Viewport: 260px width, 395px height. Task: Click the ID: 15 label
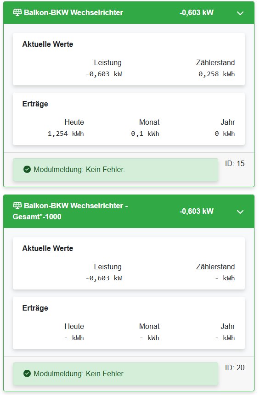point(235,163)
